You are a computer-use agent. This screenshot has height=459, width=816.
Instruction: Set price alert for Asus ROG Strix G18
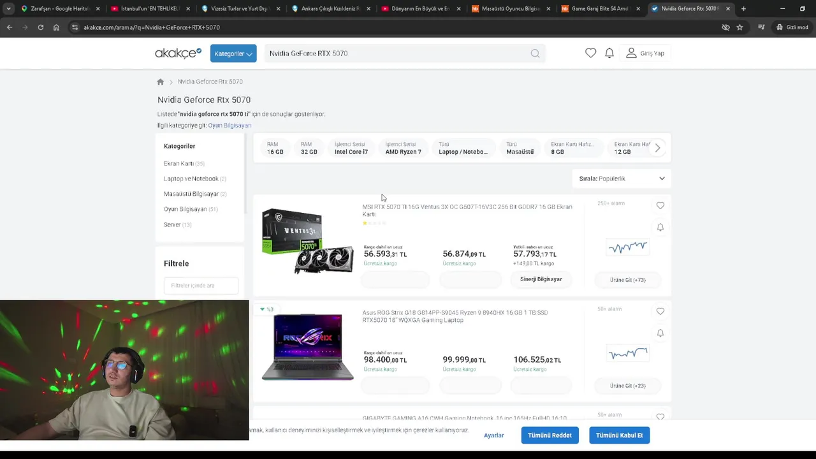point(660,333)
